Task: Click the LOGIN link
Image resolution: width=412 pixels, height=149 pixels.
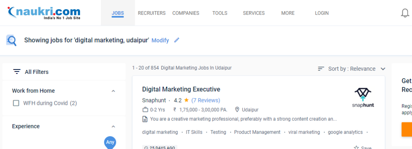Action: (x=322, y=13)
